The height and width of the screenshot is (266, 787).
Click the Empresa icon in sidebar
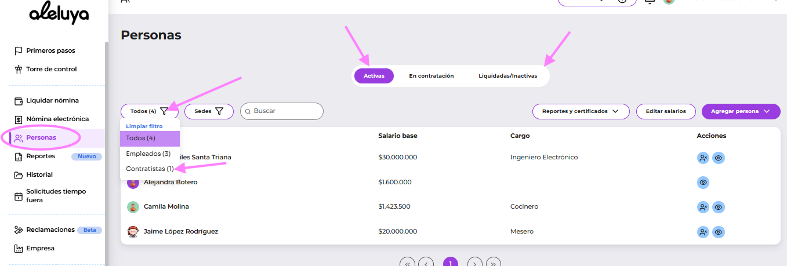click(x=19, y=249)
